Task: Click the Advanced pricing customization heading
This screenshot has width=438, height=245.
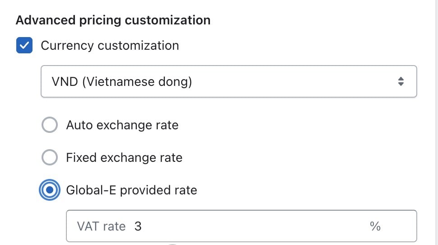Action: (113, 20)
